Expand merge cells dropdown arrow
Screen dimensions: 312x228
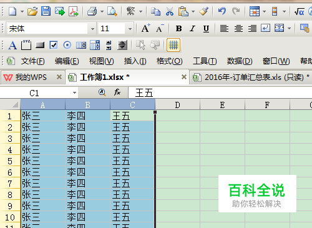[289, 28]
